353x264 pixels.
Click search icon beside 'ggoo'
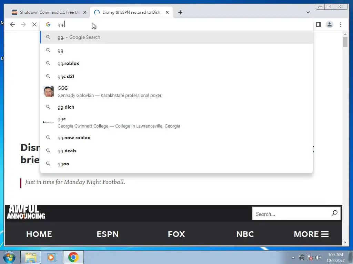pyautogui.click(x=48, y=163)
